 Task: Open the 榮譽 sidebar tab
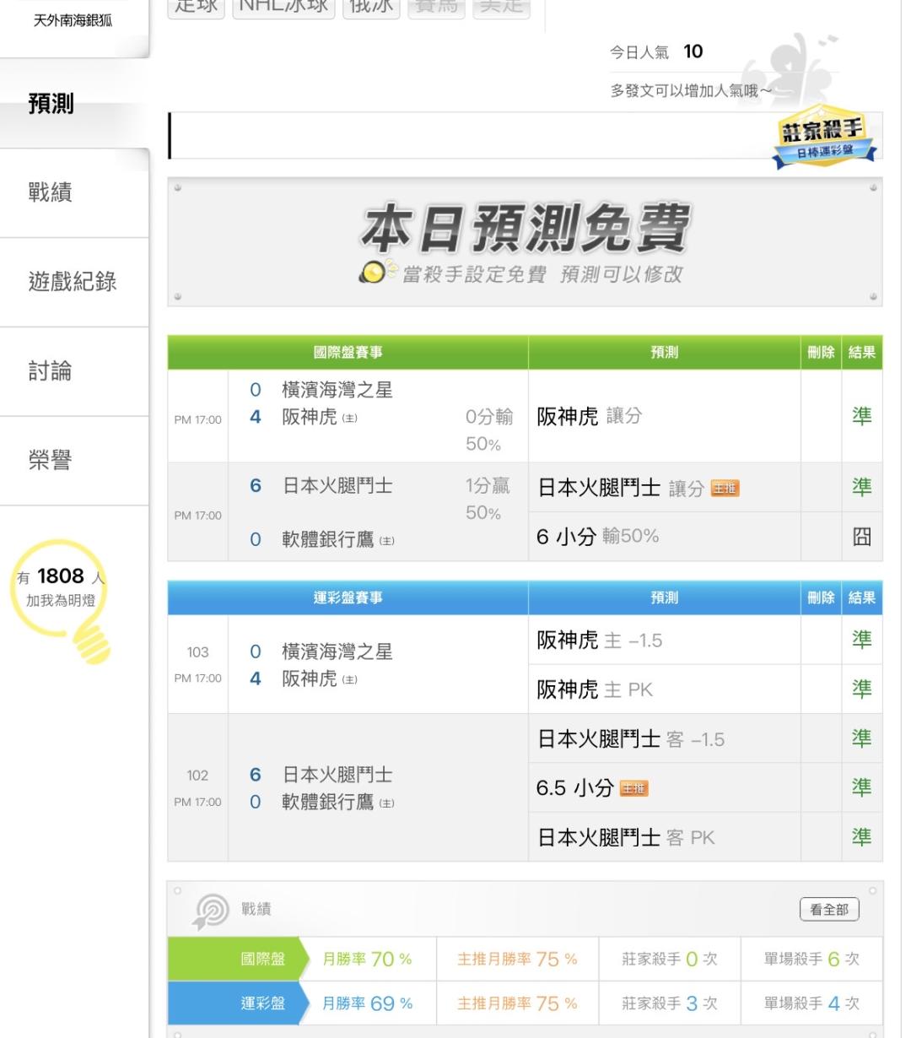point(51,461)
